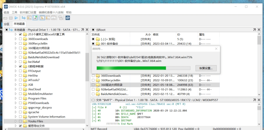
Task: Click the partitions list toolbar icon
Action: [11, 18]
